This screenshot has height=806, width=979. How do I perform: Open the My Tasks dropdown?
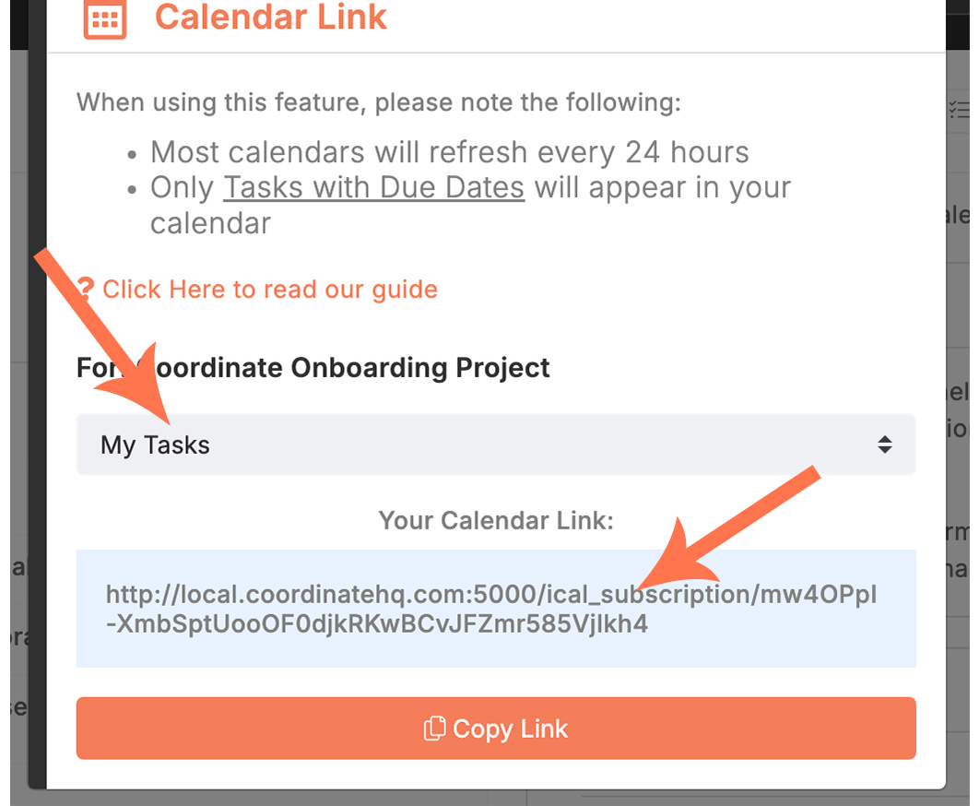[496, 444]
